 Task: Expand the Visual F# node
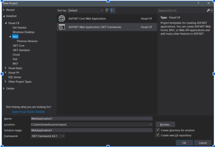point(6,72)
